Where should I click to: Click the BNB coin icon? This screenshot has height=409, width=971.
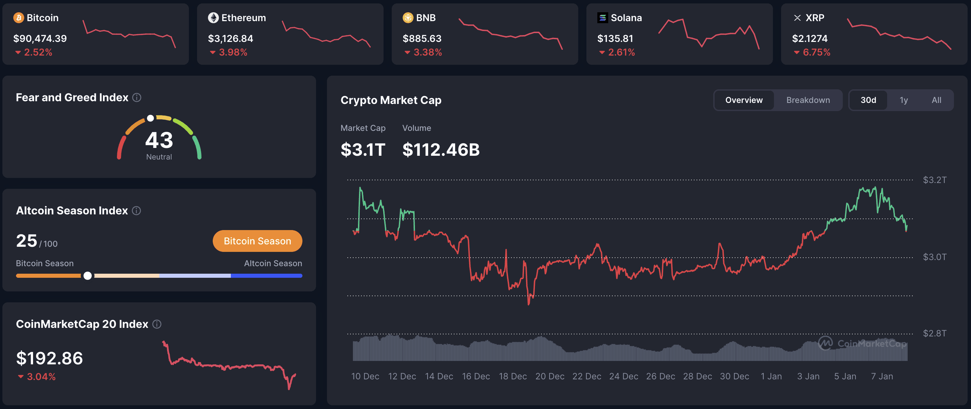click(408, 17)
